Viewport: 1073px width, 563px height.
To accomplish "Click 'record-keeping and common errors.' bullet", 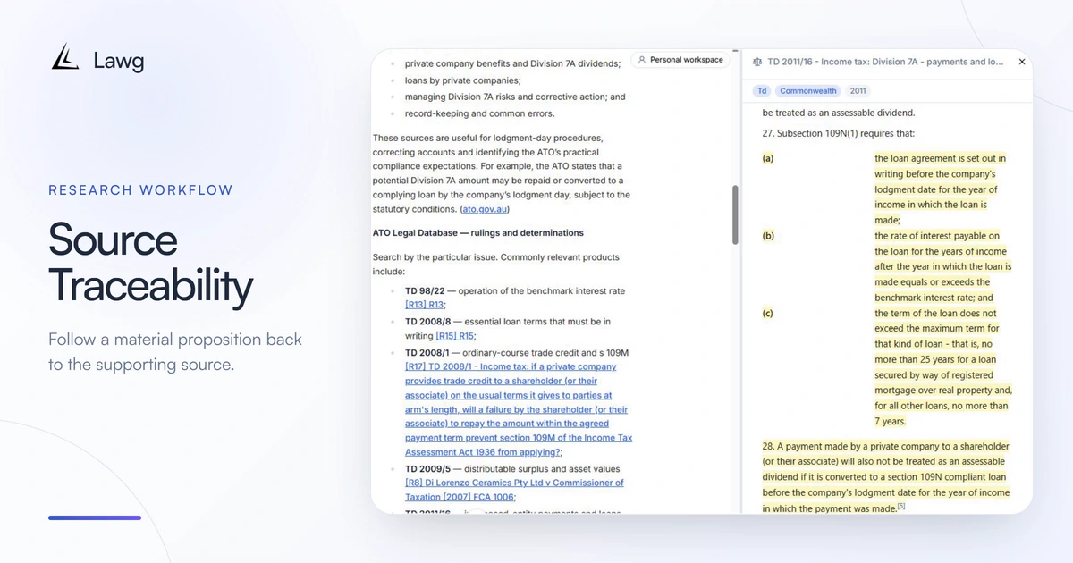I will point(480,113).
